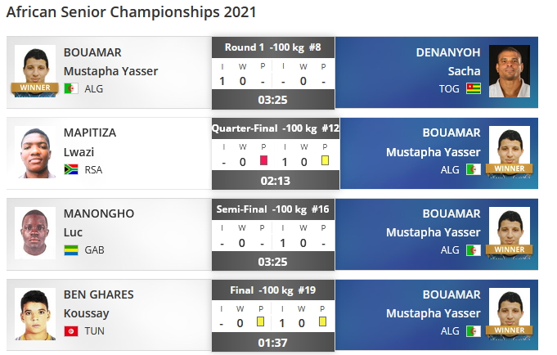This screenshot has height=355, width=557.
Task: Click South Africa flag beside RSA
Action: 71,169
